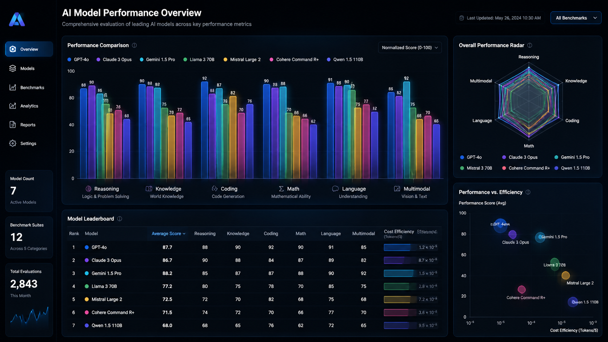Toggle Mistral Large 2 in bar chart legend

pyautogui.click(x=242, y=60)
